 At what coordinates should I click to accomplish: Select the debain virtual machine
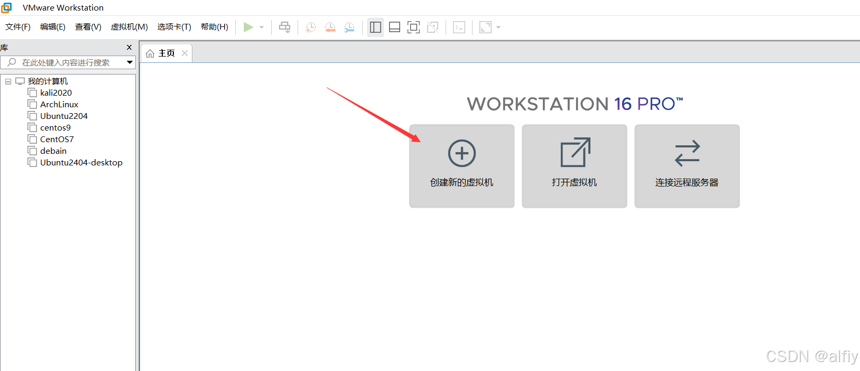(x=53, y=151)
